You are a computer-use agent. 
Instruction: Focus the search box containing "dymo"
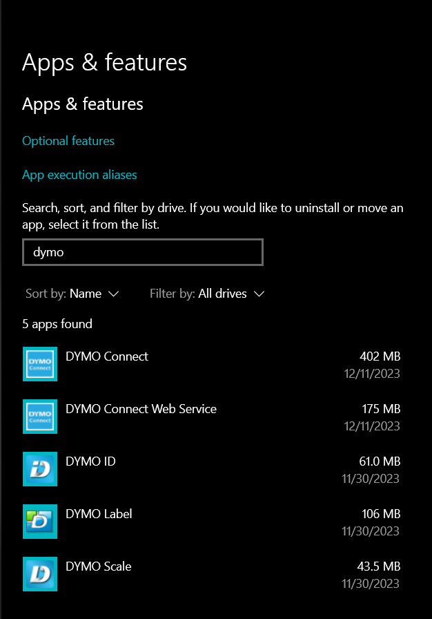tap(143, 252)
